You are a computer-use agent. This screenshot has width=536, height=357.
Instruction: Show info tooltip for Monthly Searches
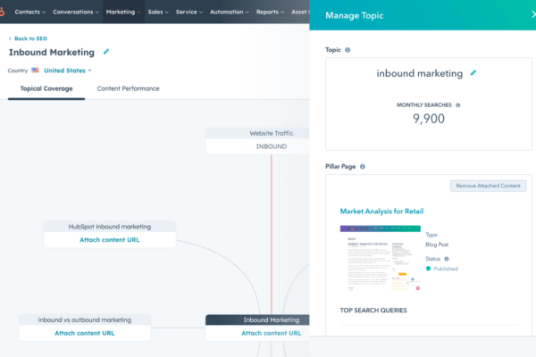coord(458,105)
